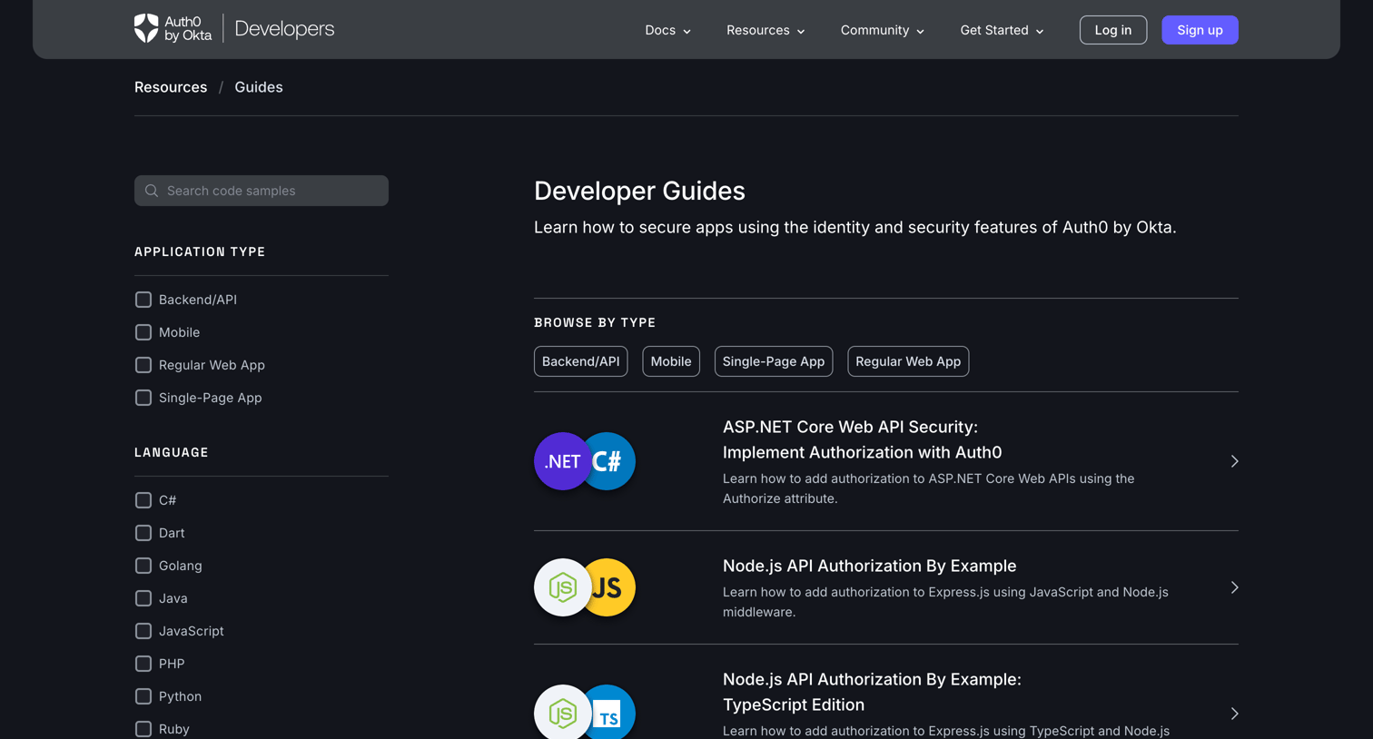Tick the Single-Page App checkbox
1373x739 pixels.
coord(143,398)
